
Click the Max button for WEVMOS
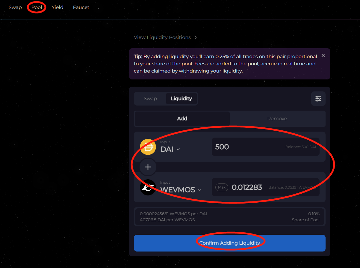[x=222, y=187]
